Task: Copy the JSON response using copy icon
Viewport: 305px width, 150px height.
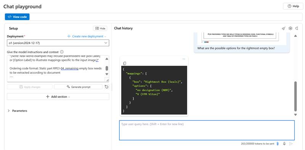Action: [125, 63]
